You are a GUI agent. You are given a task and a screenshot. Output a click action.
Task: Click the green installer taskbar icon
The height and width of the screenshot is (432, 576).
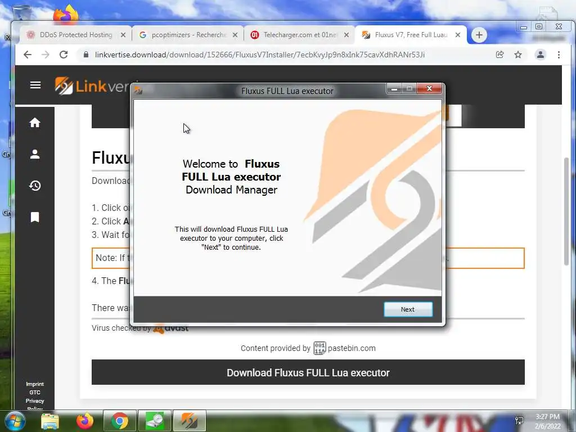point(155,421)
